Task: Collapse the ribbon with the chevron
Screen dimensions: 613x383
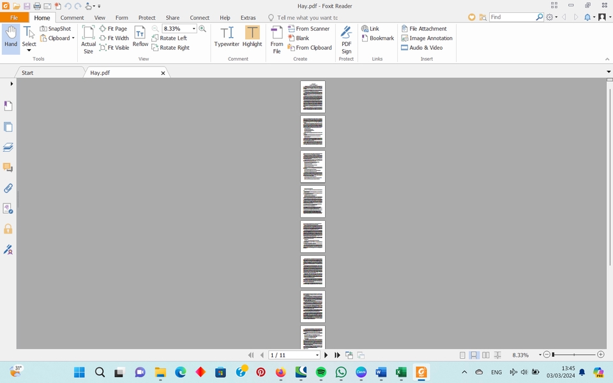Action: point(607,59)
